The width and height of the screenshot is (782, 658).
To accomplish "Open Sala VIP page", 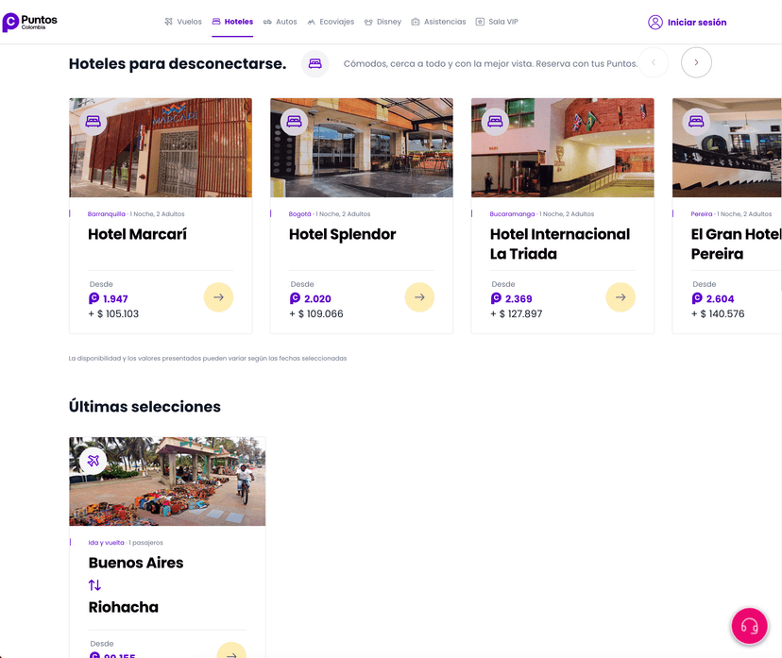I will pyautogui.click(x=497, y=22).
